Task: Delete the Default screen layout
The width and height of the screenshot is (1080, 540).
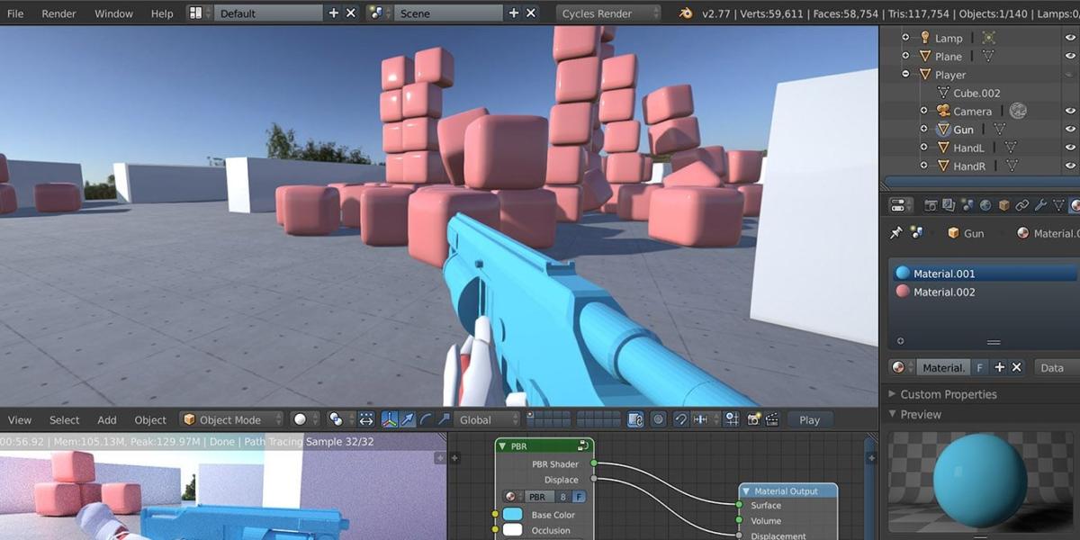Action: tap(351, 13)
